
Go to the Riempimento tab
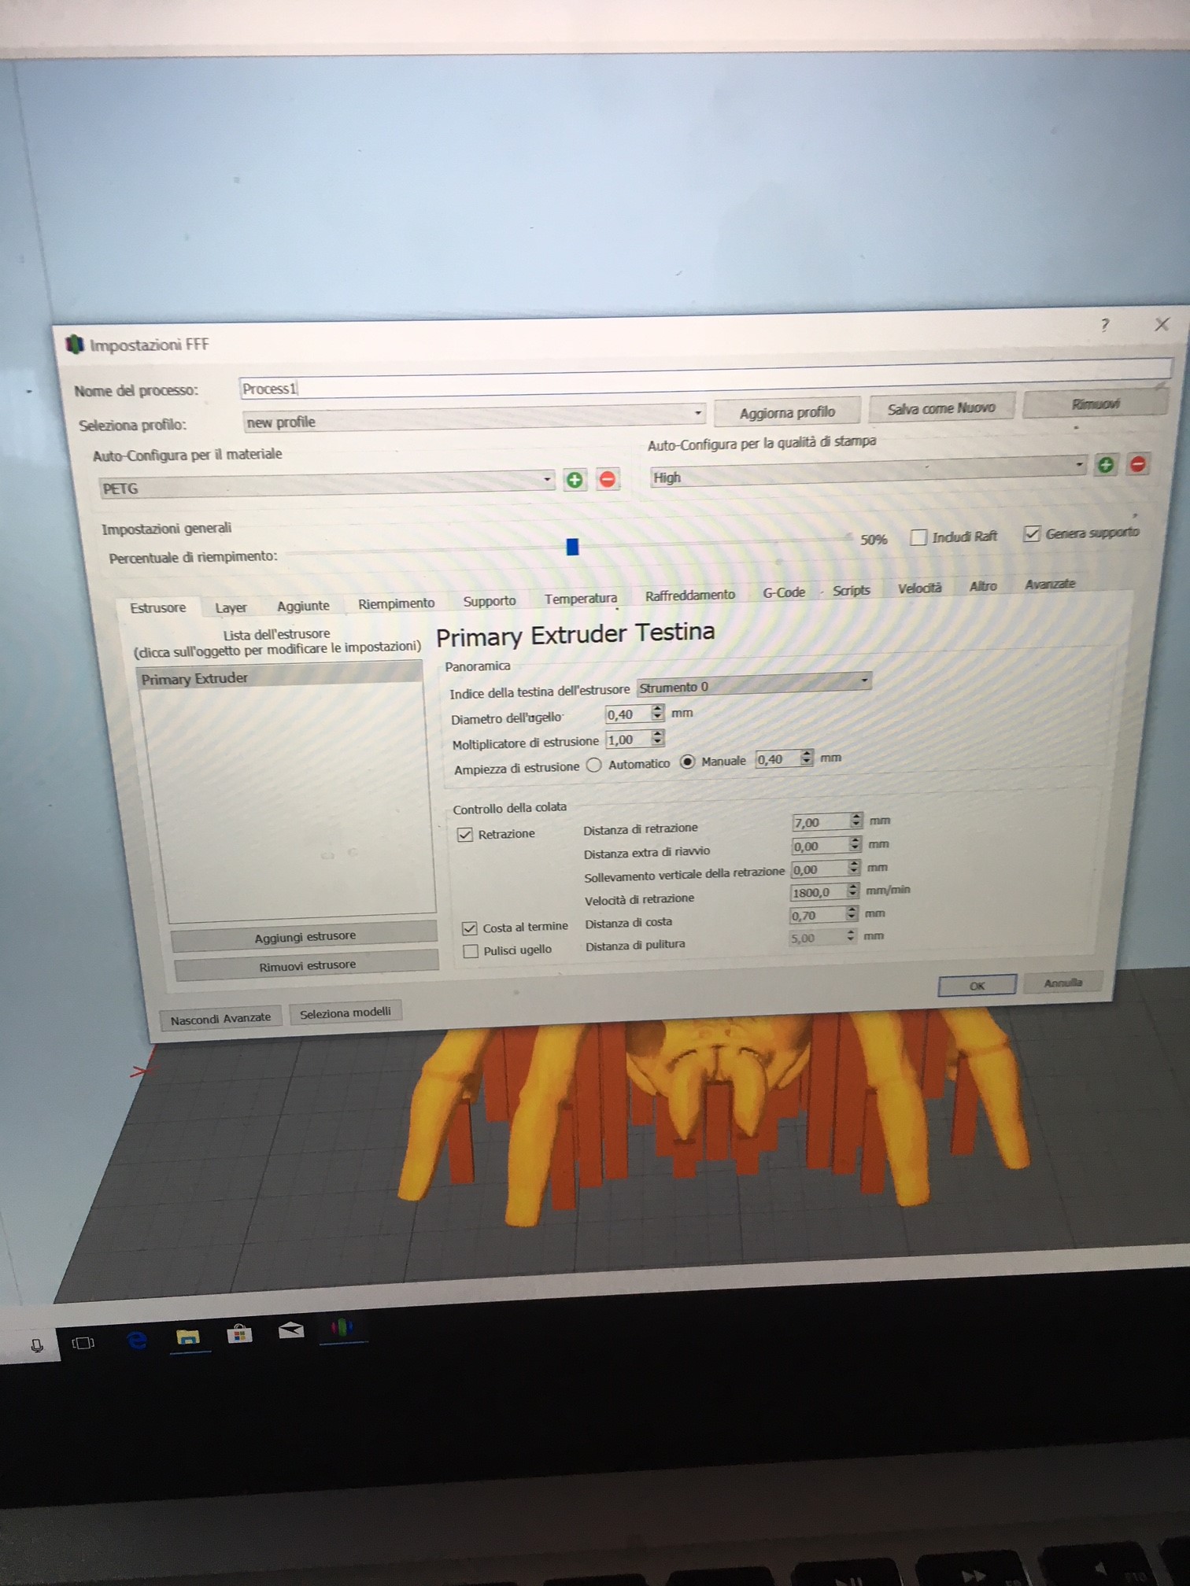396,603
